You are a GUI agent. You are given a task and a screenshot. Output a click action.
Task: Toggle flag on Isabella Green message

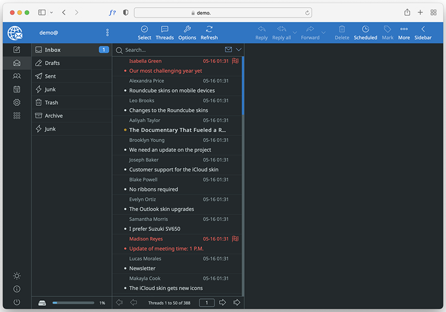[235, 61]
